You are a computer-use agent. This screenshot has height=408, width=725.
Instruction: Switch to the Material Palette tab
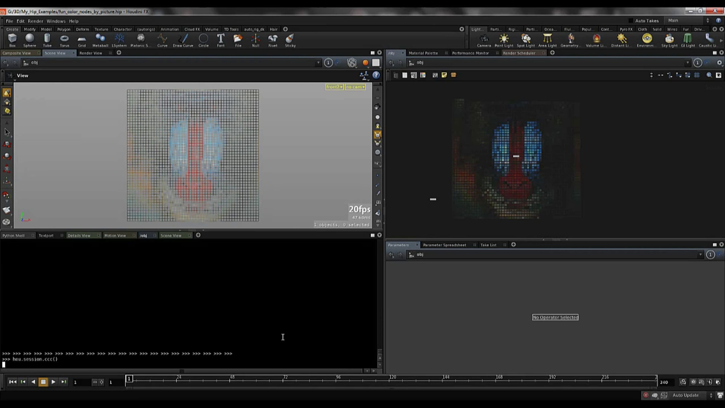[x=423, y=53]
